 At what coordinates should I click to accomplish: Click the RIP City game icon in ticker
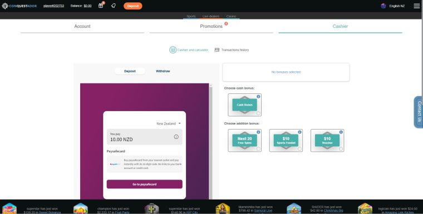tap(151, 208)
